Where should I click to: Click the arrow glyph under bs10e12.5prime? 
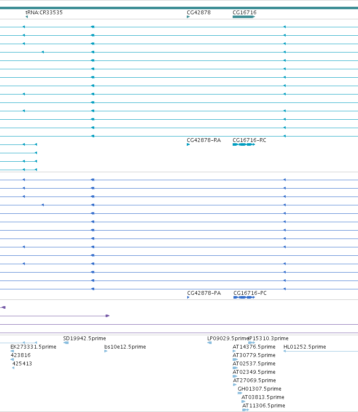[106, 351]
